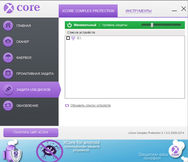Open the ГЛАВНАЯ home icon
This screenshot has height=162, width=188.
pos(8,26)
